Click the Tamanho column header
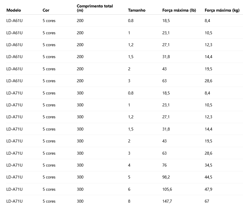This screenshot has width=243, height=208. 137,10
